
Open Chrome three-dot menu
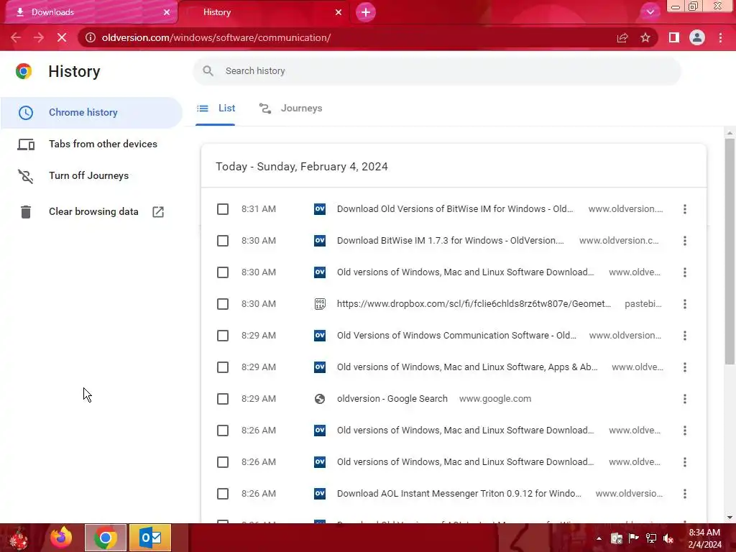tap(720, 37)
